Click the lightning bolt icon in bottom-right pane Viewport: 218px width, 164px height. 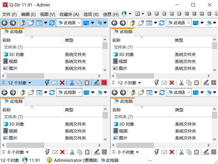click(157, 152)
